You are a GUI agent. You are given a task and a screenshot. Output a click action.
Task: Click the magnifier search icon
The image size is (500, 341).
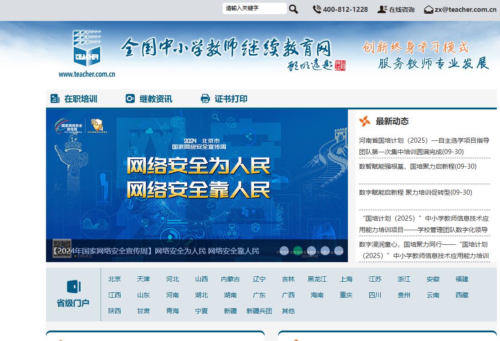point(294,9)
